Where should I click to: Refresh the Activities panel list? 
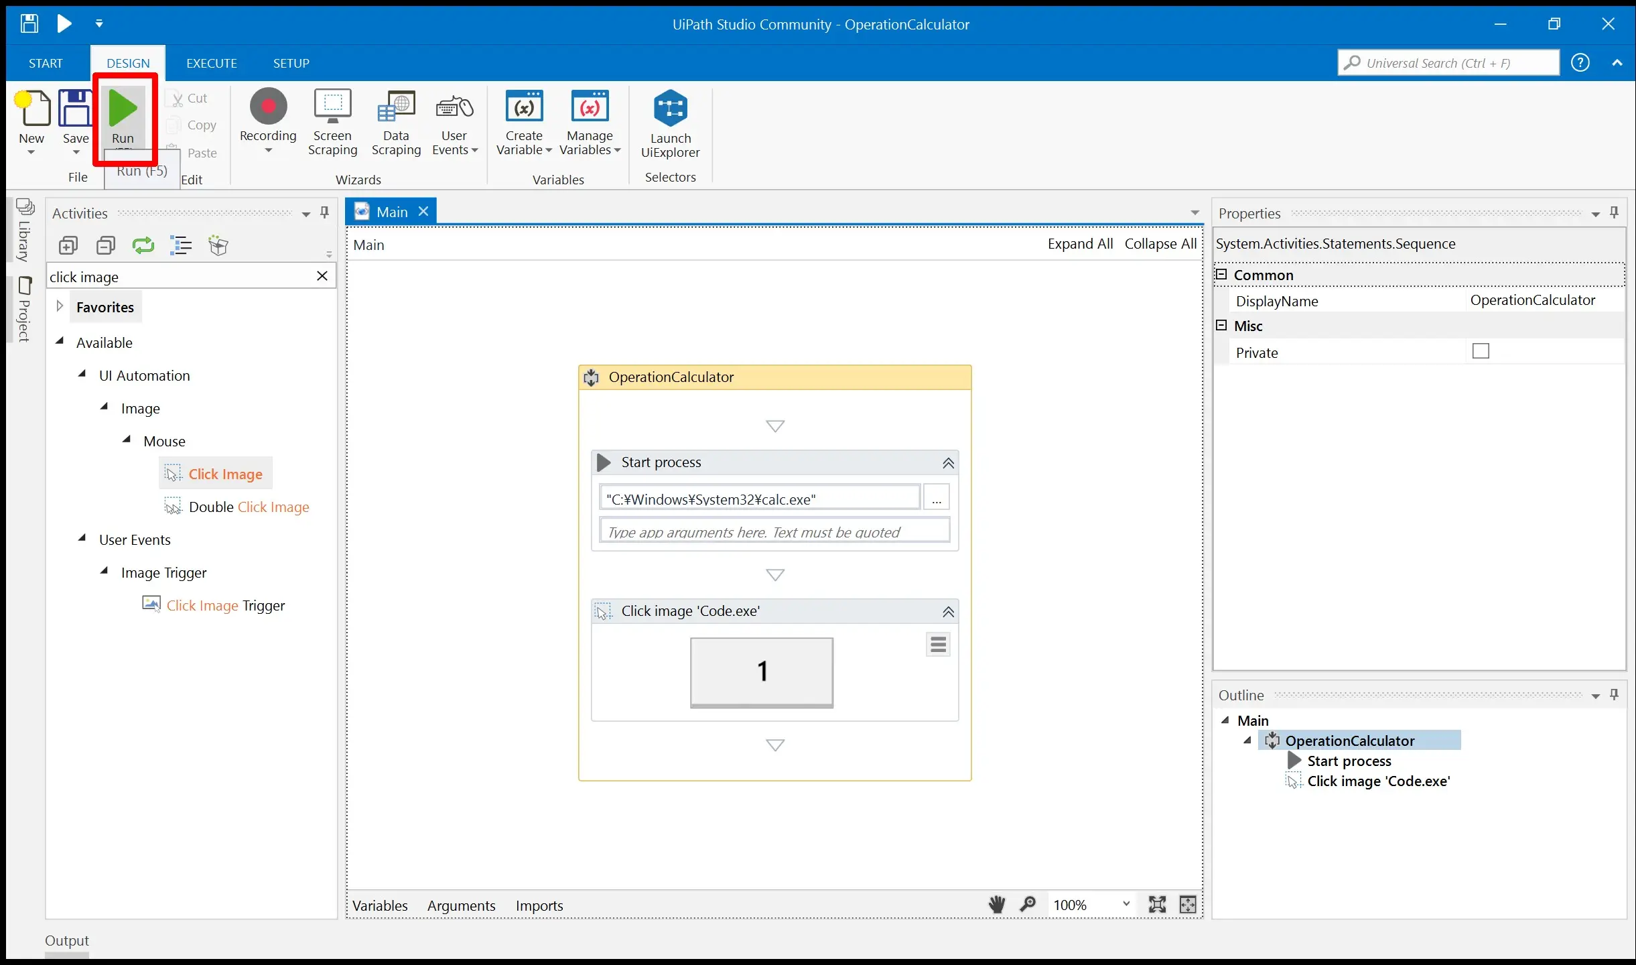pos(143,246)
